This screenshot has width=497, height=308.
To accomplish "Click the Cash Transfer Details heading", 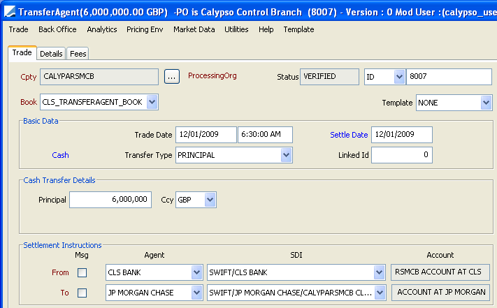I will tap(59, 180).
